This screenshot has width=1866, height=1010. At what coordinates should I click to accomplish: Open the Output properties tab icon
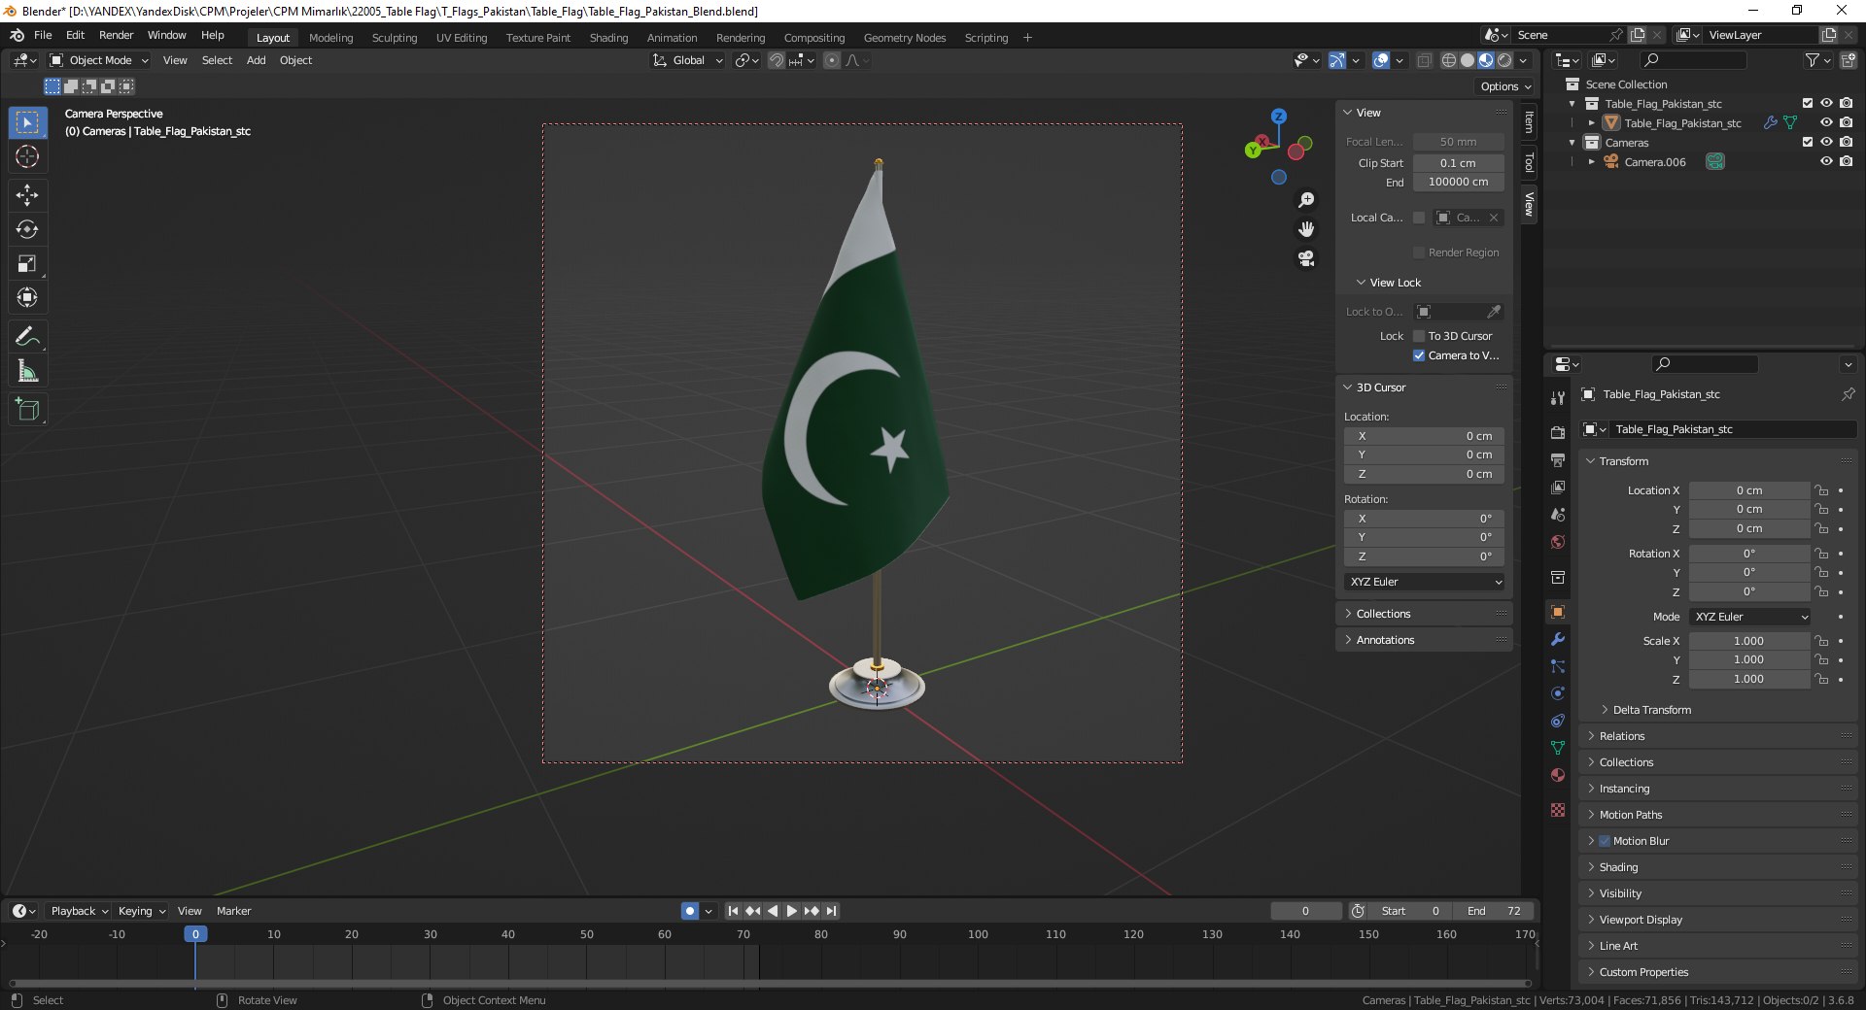point(1558,460)
